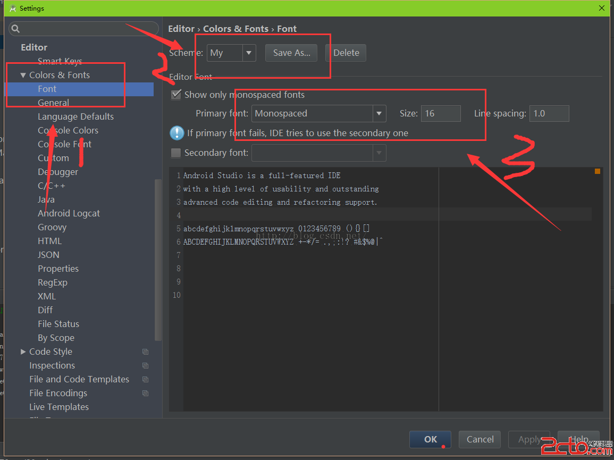Open Live Templates settings
The image size is (614, 460).
[x=58, y=407]
